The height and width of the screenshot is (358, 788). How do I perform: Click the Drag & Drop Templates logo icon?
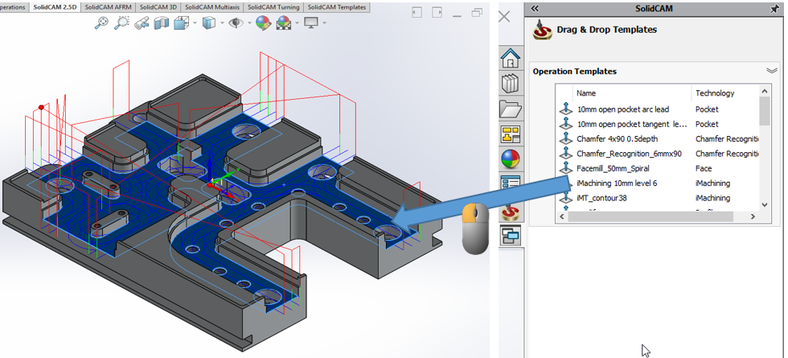[542, 30]
